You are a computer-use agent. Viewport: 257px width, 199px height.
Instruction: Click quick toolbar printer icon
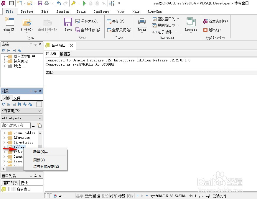pyautogui.click(x=47, y=3)
